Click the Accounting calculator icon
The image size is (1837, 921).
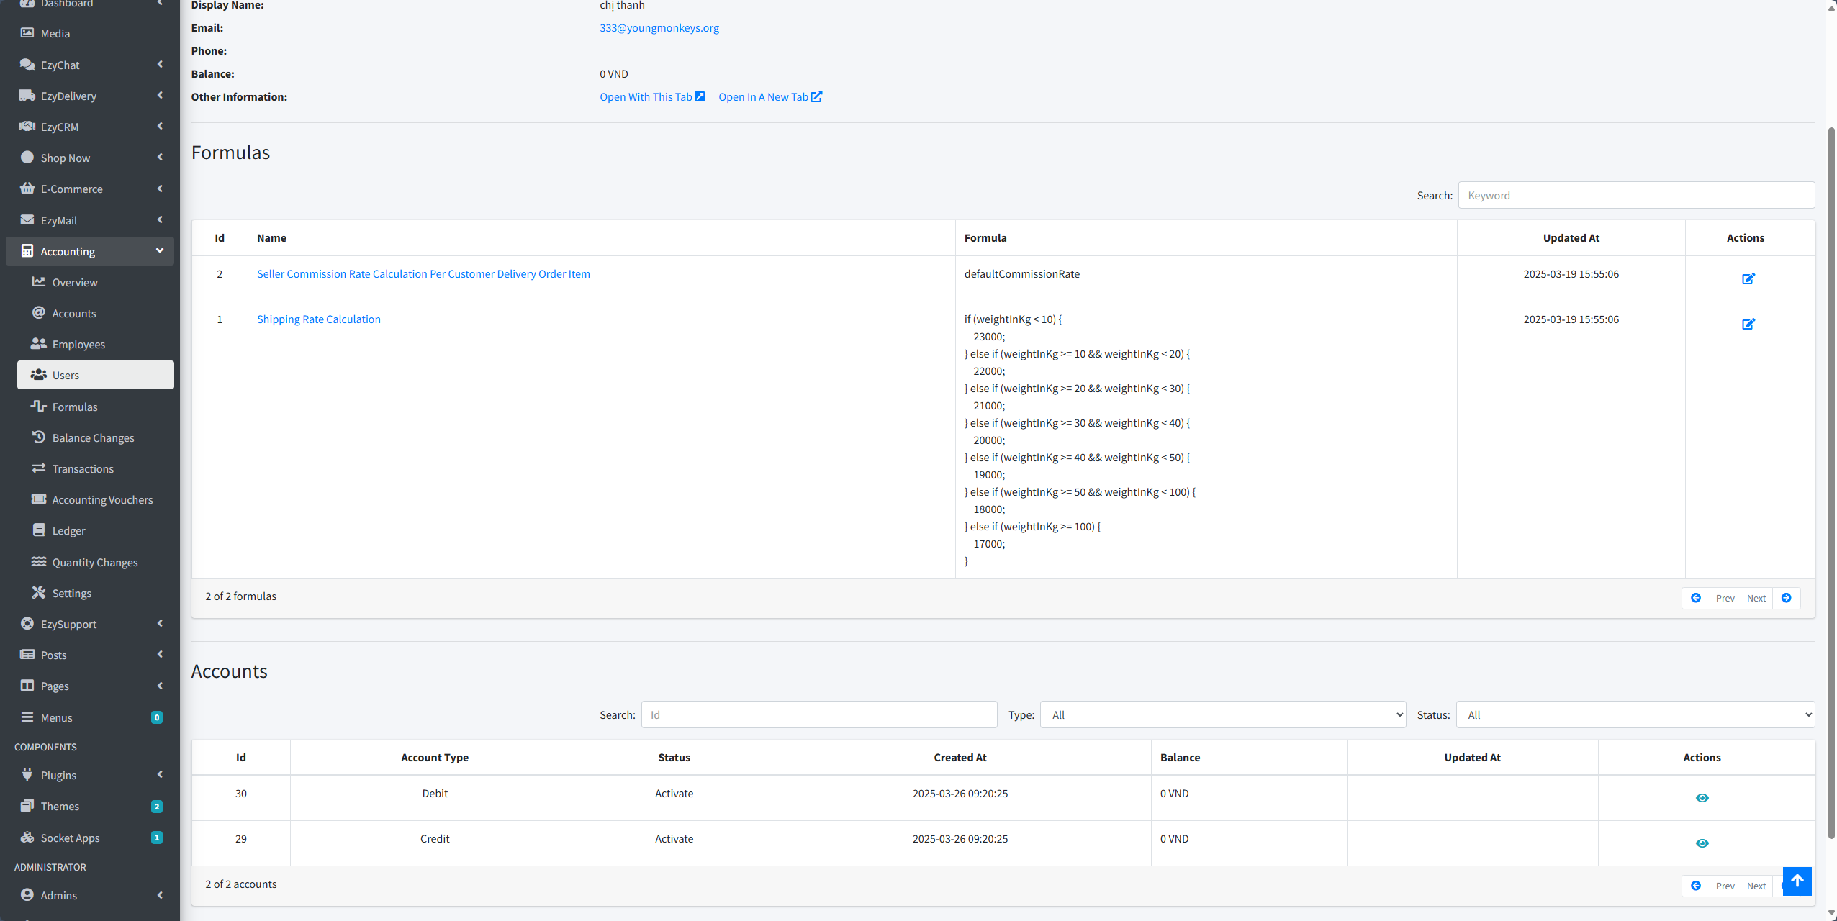click(x=27, y=250)
